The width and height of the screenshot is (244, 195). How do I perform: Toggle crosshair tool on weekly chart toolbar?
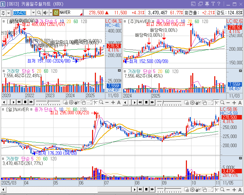pyautogui.click(x=216, y=102)
